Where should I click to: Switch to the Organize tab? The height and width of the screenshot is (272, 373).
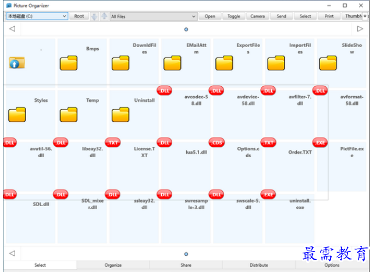coord(113,265)
